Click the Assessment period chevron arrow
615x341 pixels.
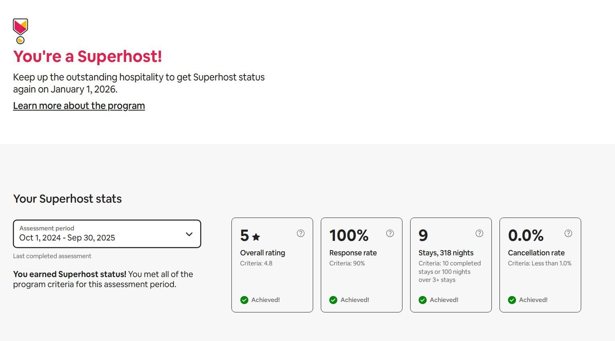point(189,234)
